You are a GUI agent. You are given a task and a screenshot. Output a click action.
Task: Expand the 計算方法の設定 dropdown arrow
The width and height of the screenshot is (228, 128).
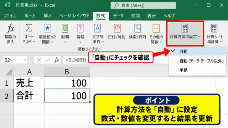coord(199,37)
